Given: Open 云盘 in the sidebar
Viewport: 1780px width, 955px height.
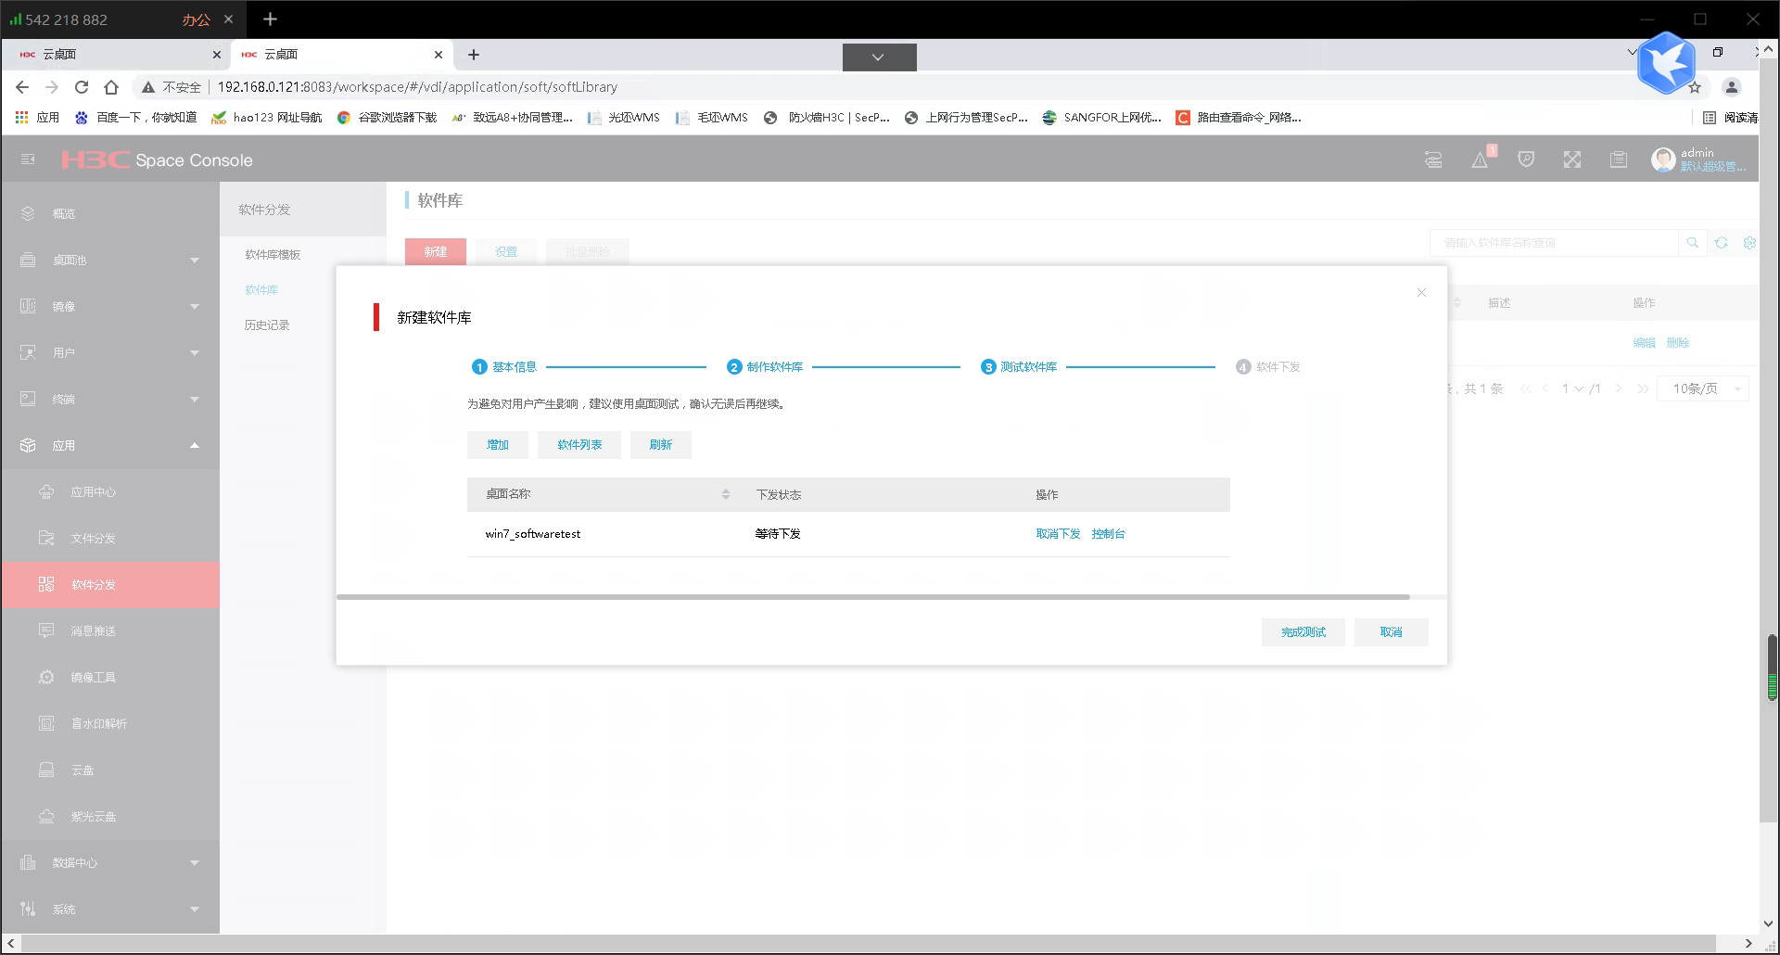Looking at the screenshot, I should (110, 770).
